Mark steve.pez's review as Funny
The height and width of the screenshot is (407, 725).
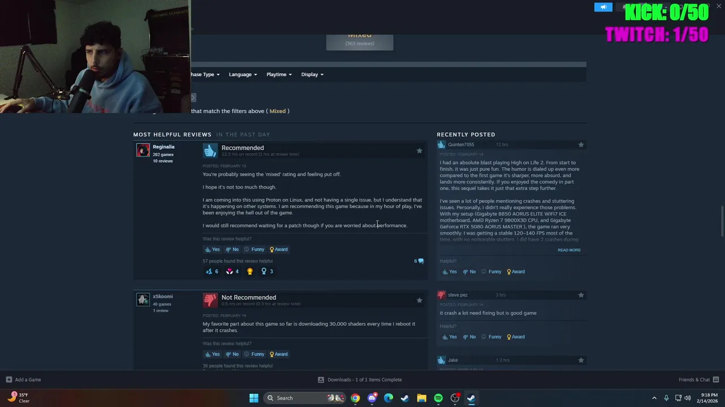(491, 337)
